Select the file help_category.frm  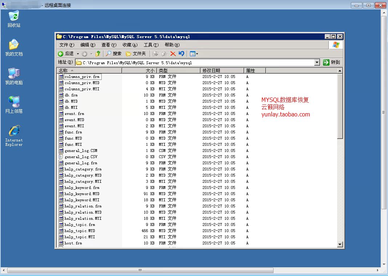tap(83, 169)
